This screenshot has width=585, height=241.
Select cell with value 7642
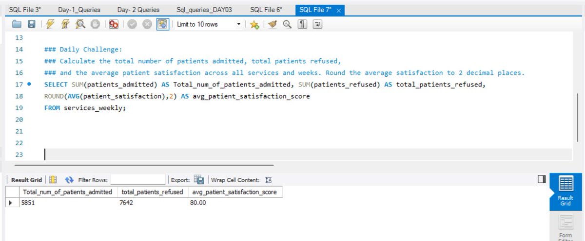click(x=152, y=203)
